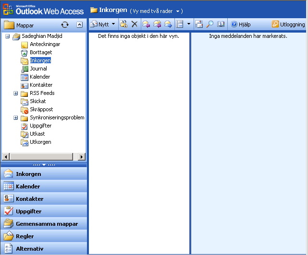Click the move/copy to folder icon
This screenshot has height=255, width=308.
(x=123, y=24)
